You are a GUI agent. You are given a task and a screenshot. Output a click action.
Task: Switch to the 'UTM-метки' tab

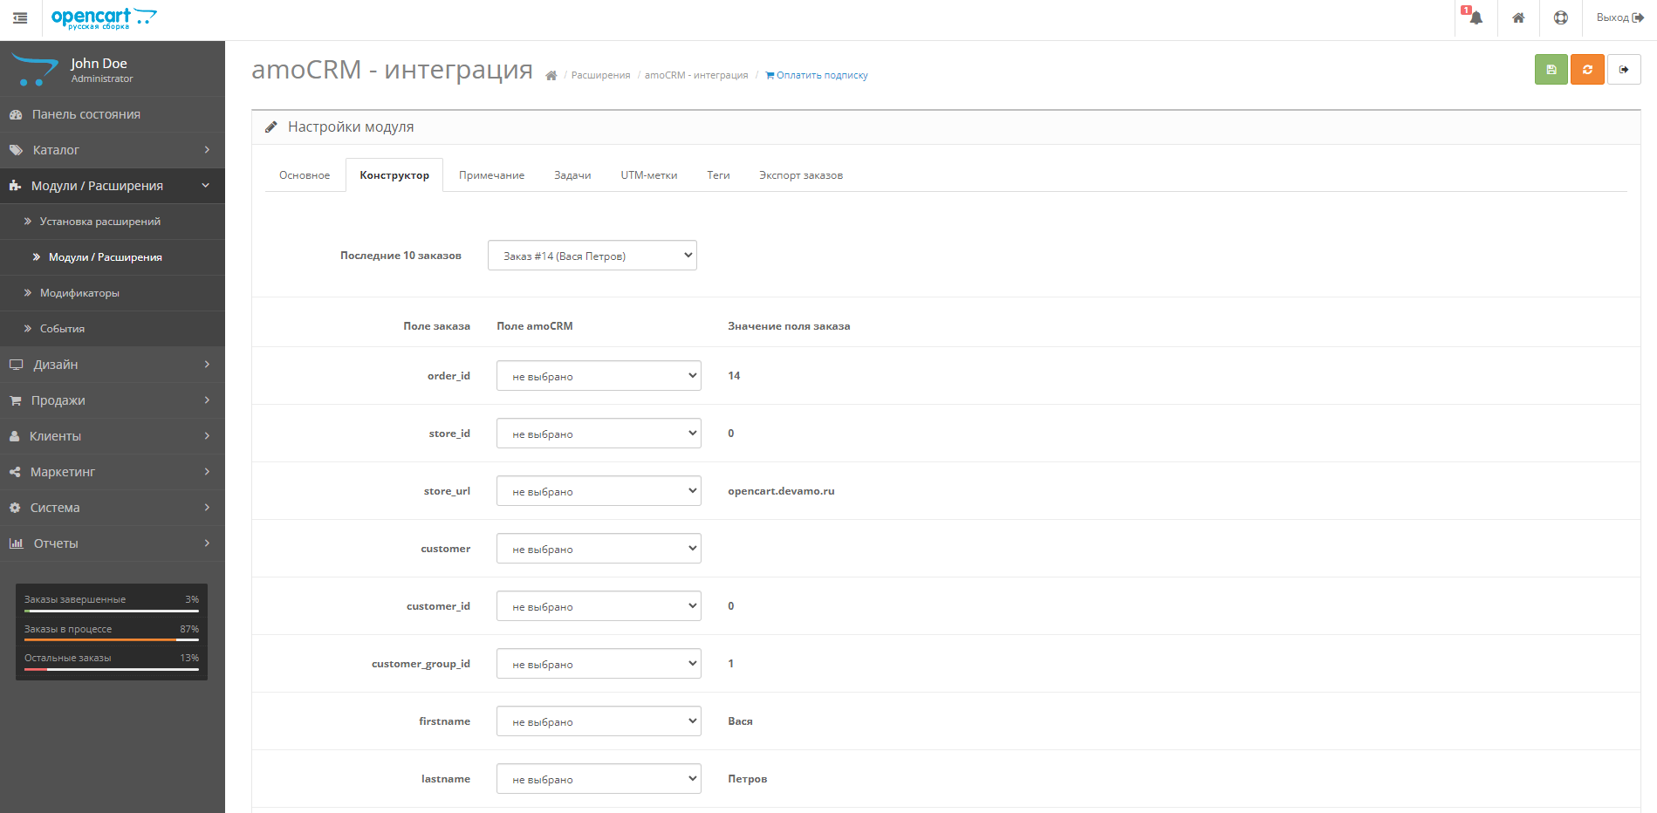click(648, 174)
